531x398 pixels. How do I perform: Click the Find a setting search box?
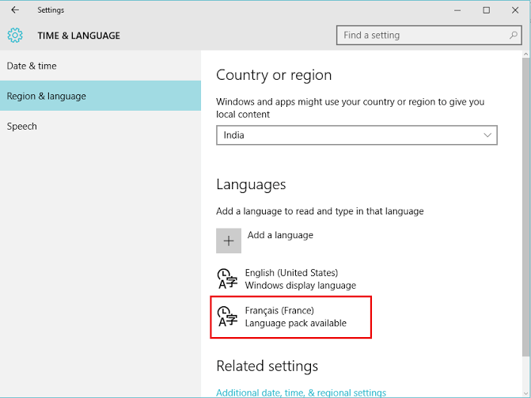click(429, 36)
